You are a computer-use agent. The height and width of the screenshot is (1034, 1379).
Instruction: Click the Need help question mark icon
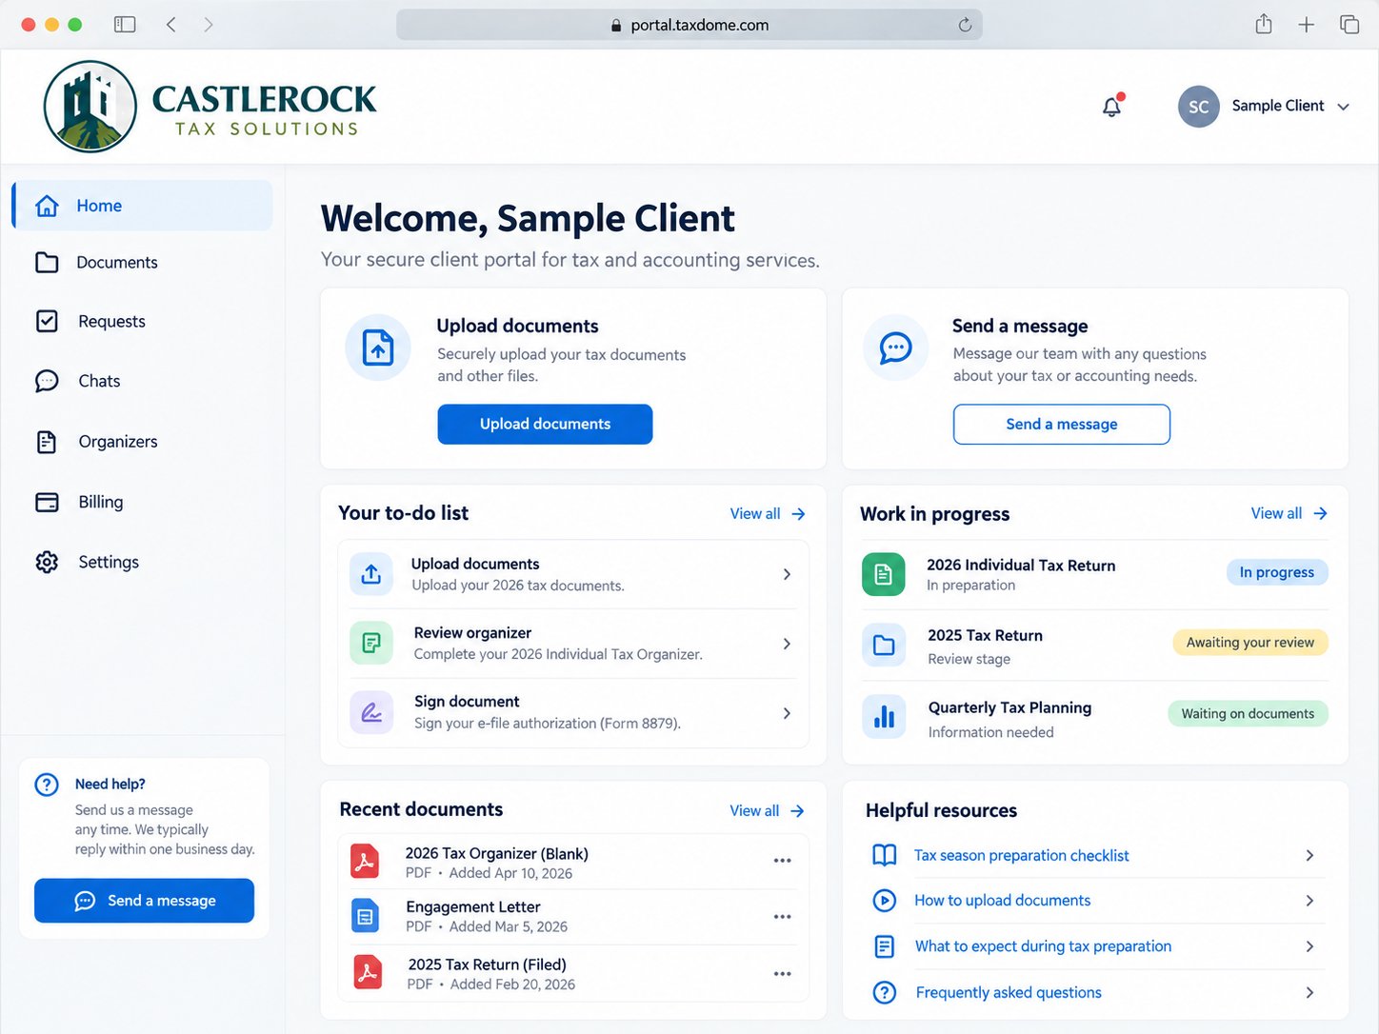(x=47, y=785)
